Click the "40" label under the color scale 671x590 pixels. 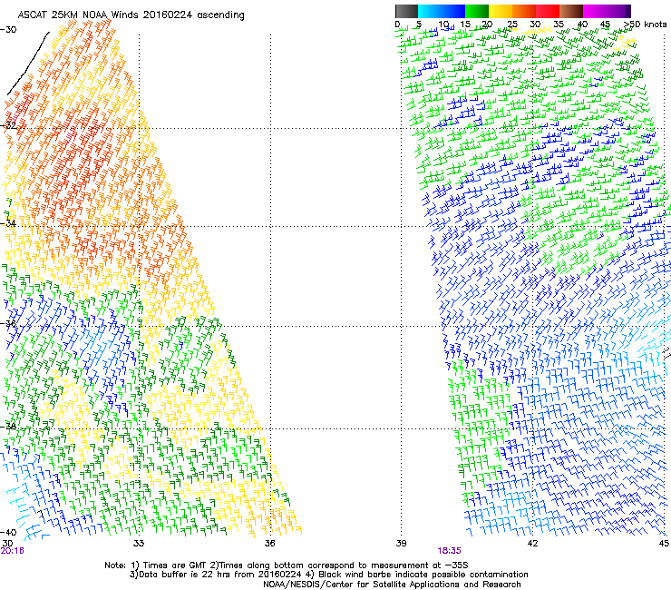point(582,25)
